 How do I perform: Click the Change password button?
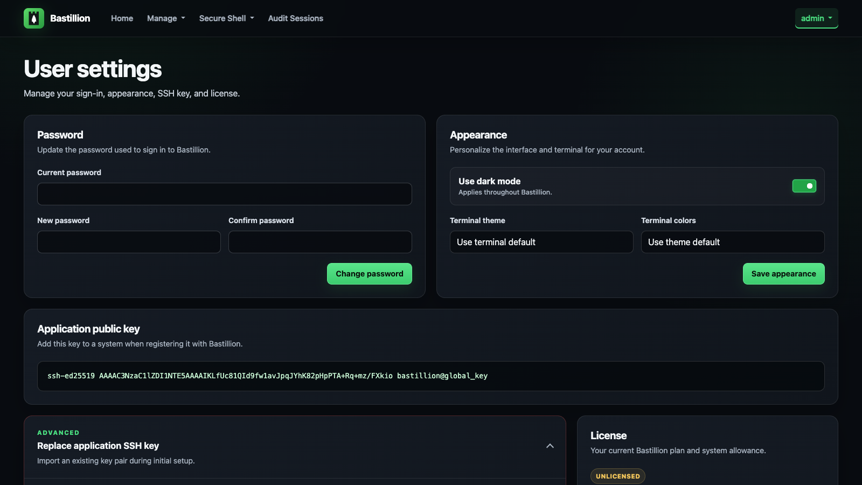tap(369, 274)
